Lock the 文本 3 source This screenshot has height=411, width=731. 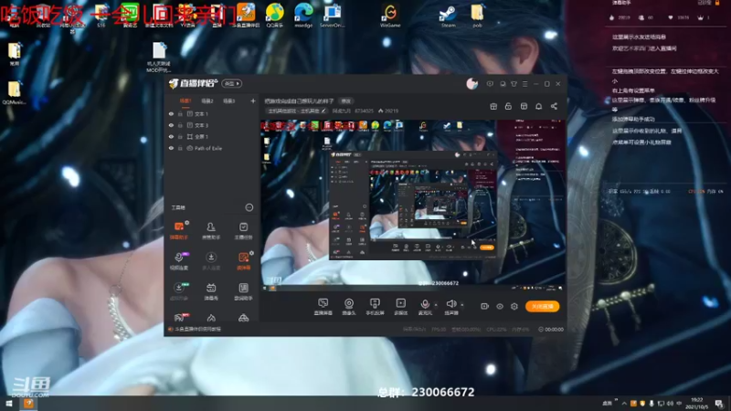pos(180,125)
